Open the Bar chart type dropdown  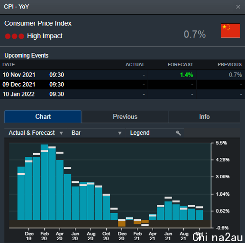[x=96, y=133]
